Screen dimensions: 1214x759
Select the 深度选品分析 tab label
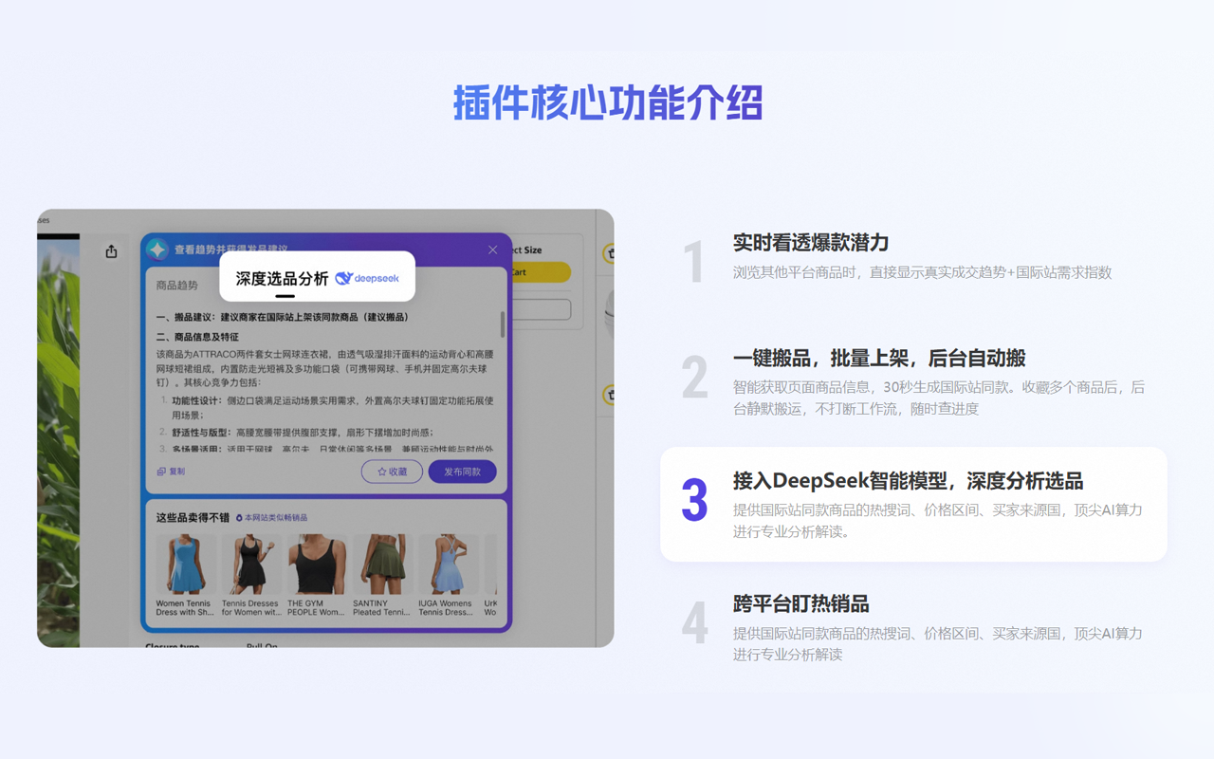click(x=282, y=277)
